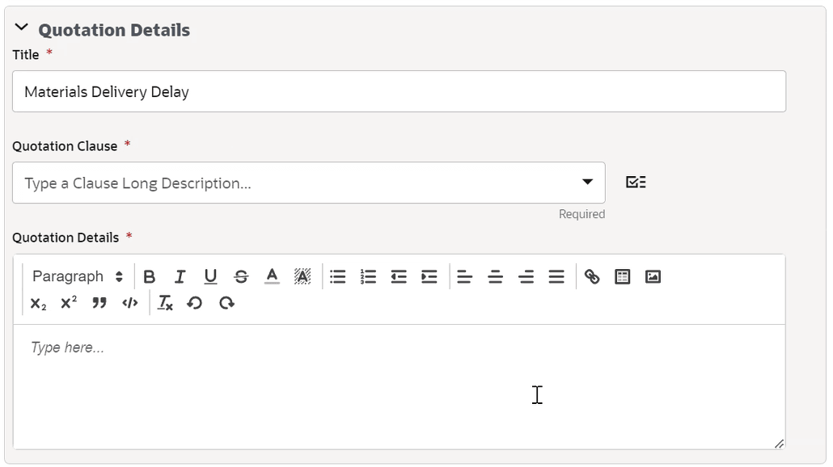This screenshot has height=467, width=833.
Task: Toggle block quote formatting
Action: 99,303
